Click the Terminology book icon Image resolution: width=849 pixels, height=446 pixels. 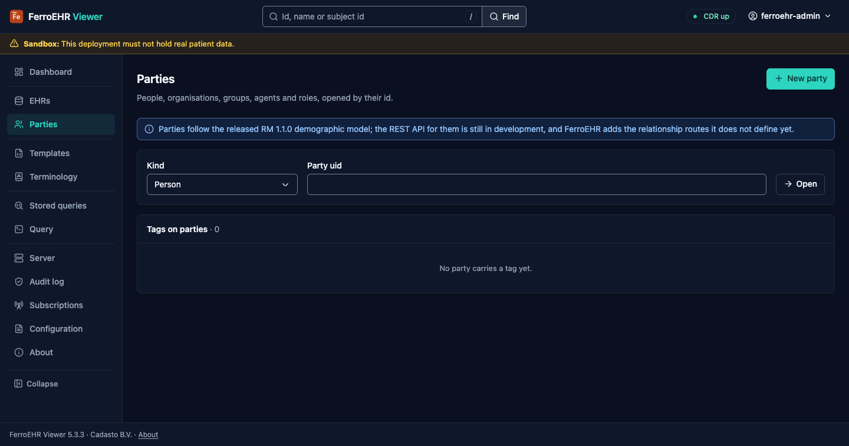click(19, 177)
